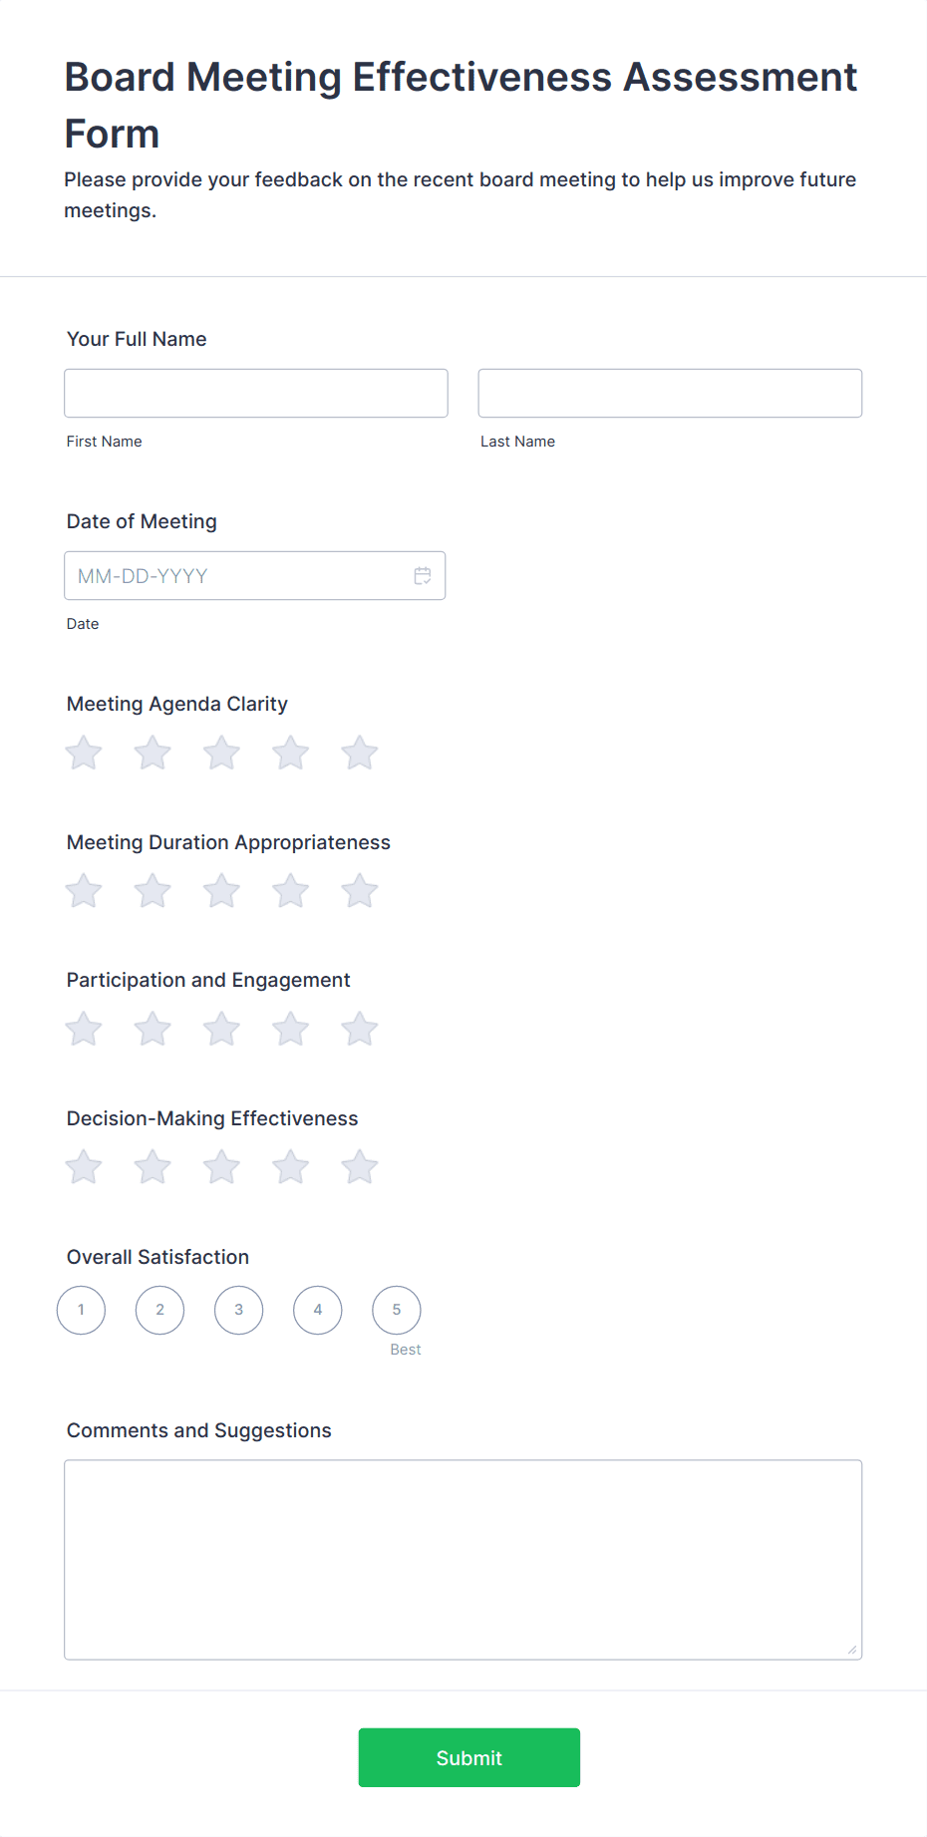This screenshot has height=1837, width=927.
Task: Rate Participation and Engagement four stars
Action: tap(290, 1028)
